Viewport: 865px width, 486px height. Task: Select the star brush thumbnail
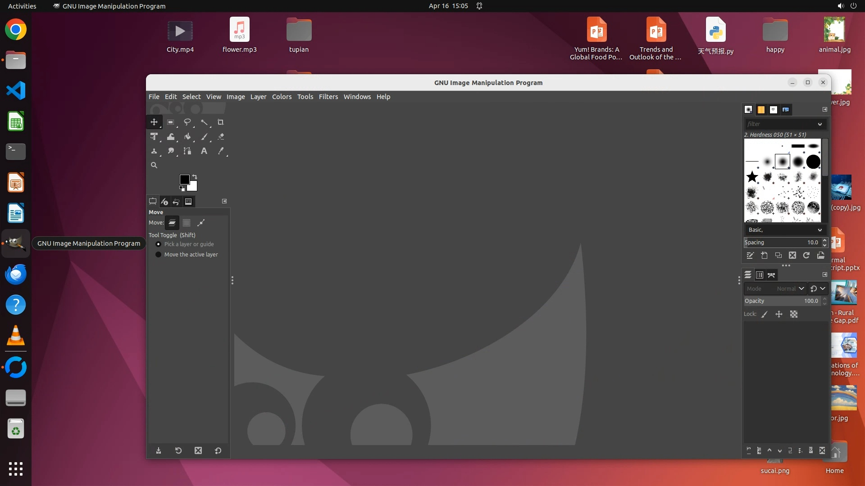pos(752,177)
